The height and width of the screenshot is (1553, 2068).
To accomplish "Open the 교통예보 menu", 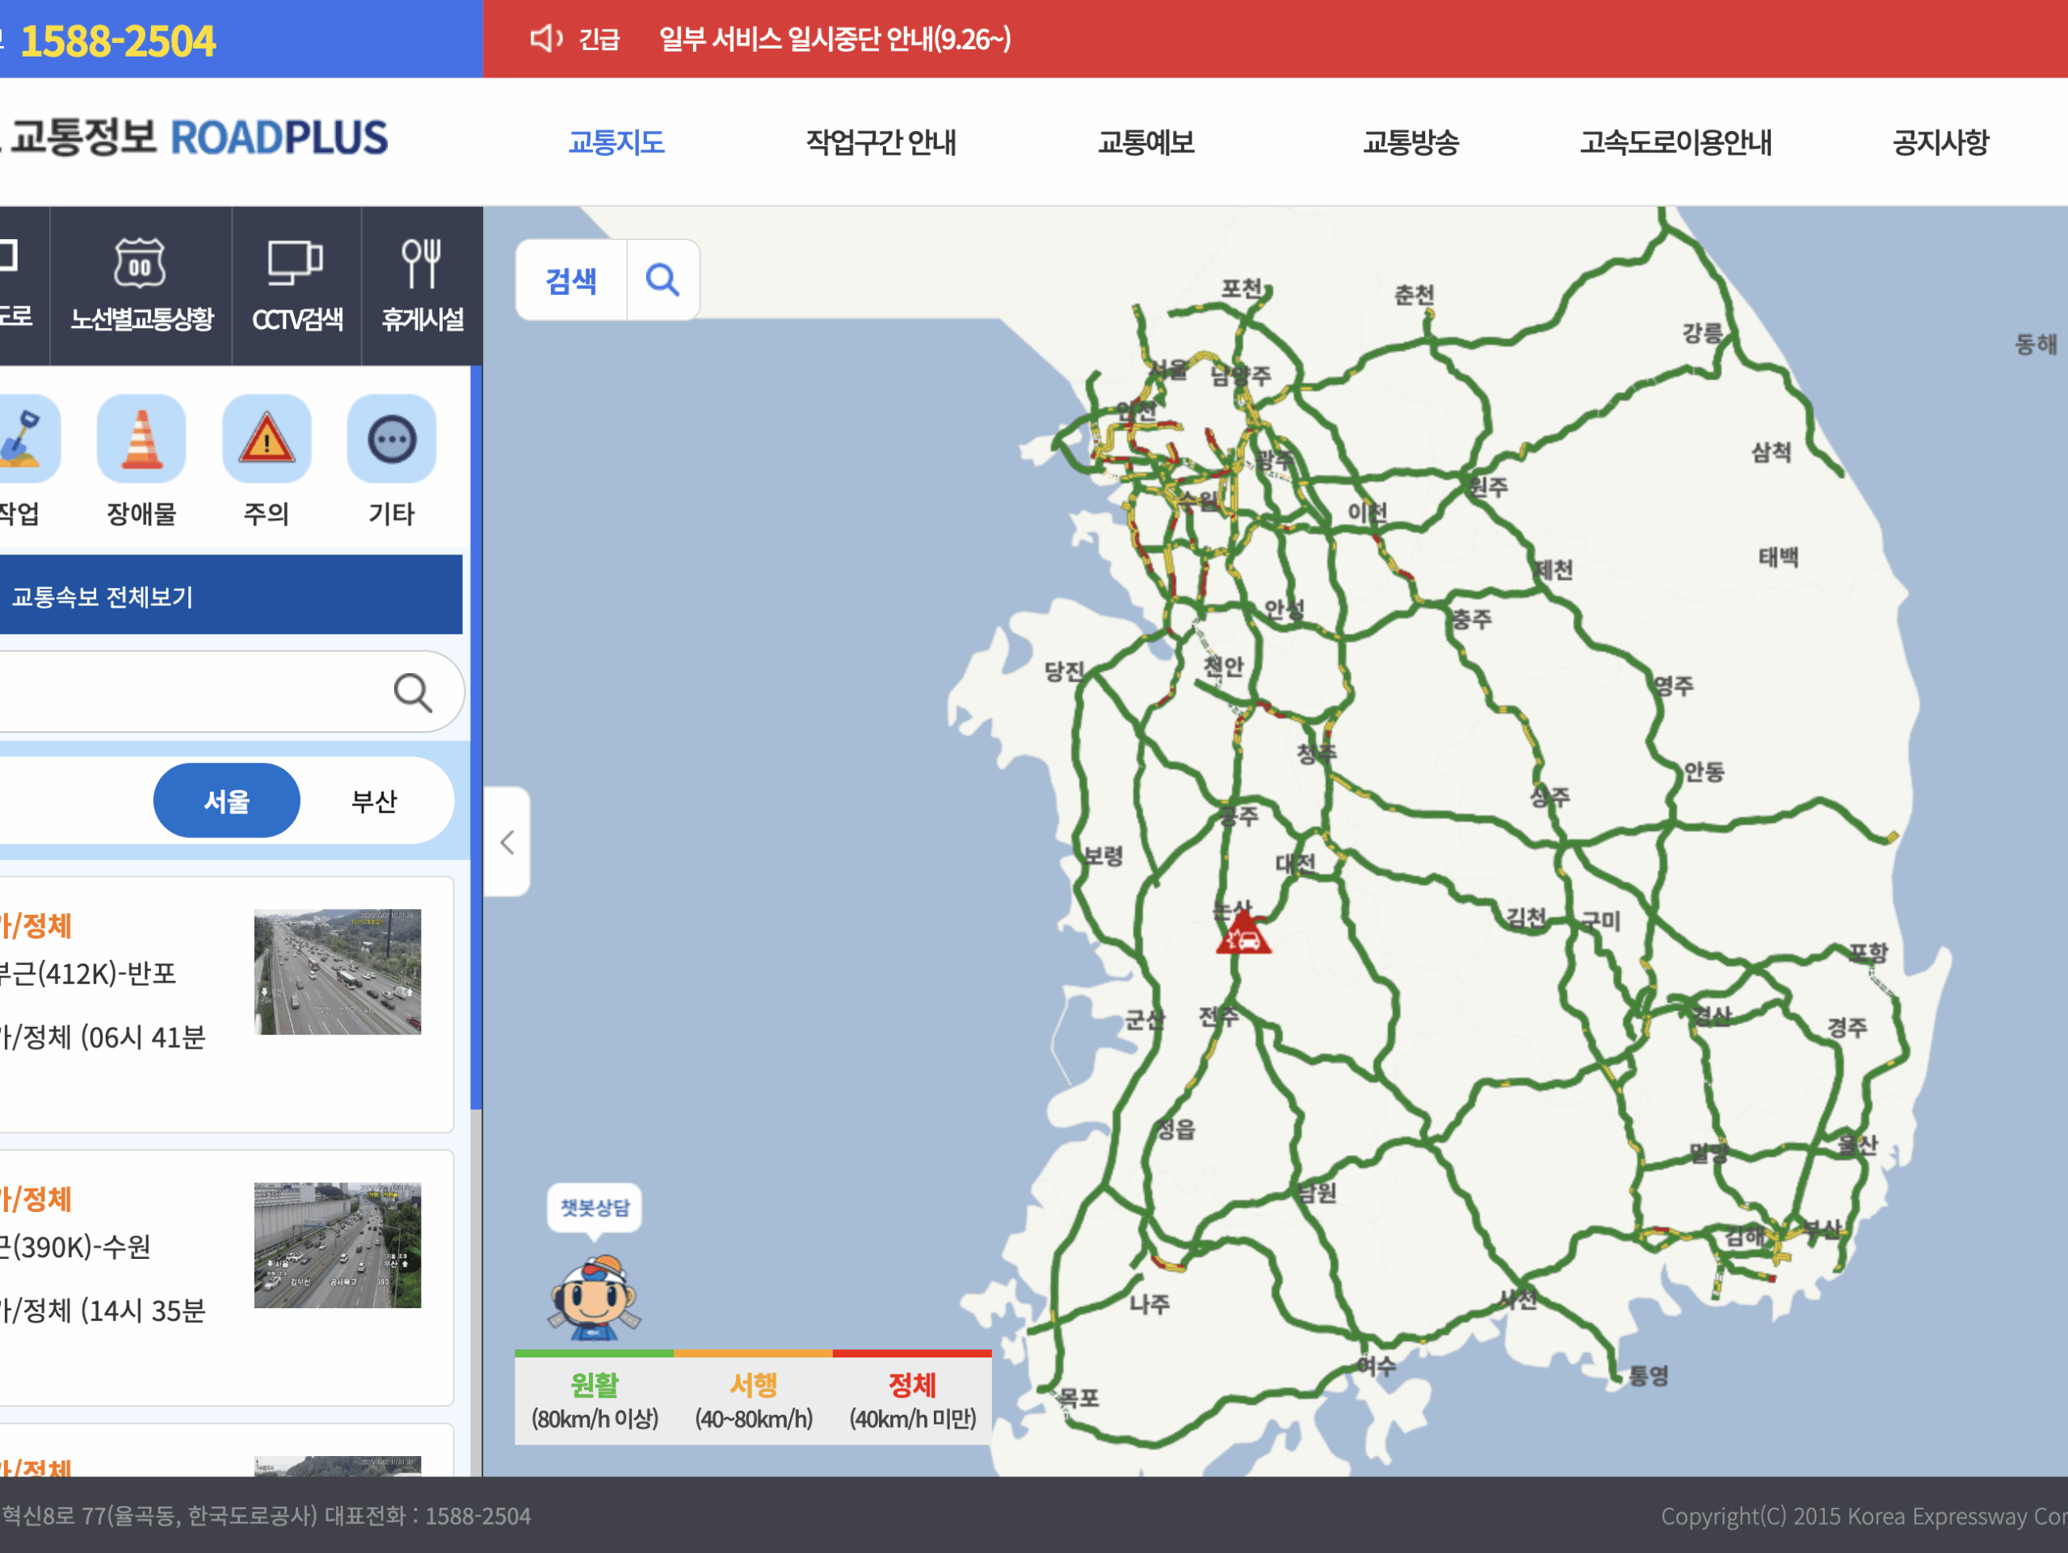I will click(x=1145, y=142).
